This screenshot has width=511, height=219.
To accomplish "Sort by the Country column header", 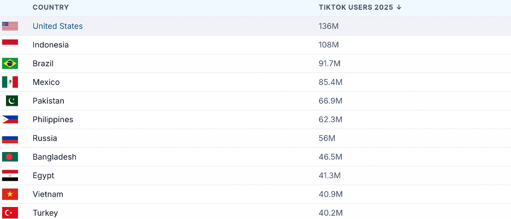I will coord(51,7).
